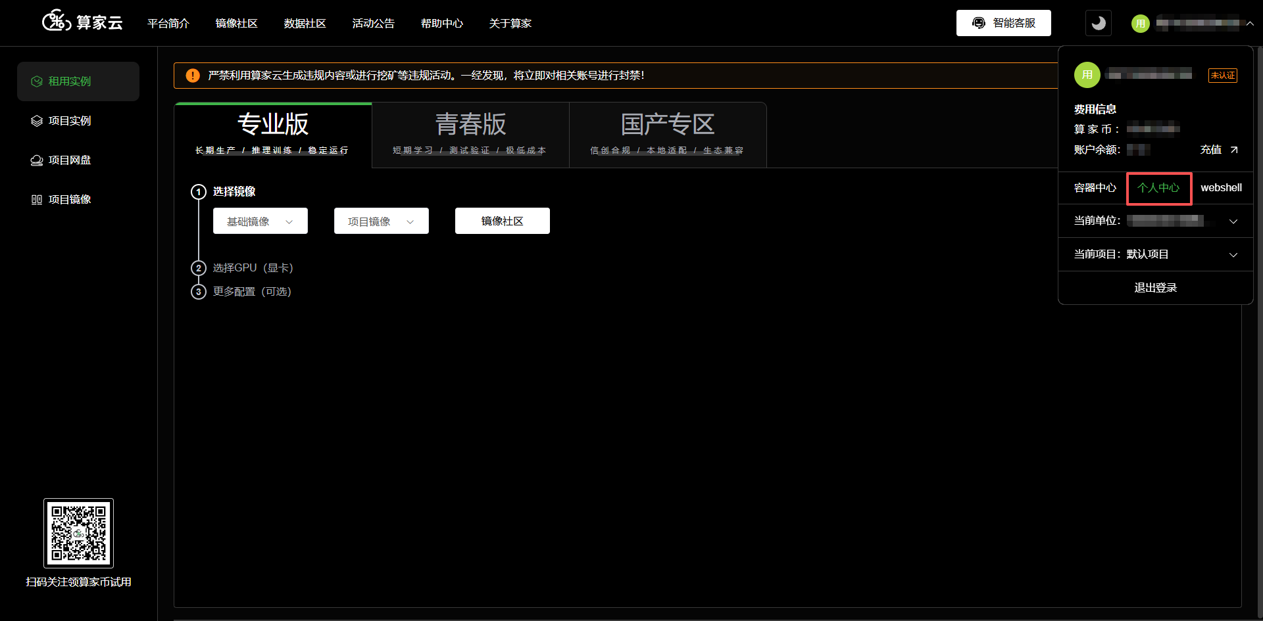Click the 项目网盘 disk icon

tap(37, 160)
